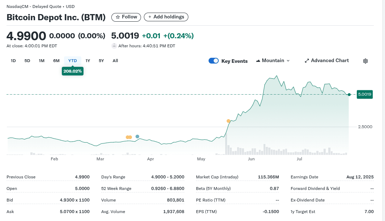Click the 4.9900 closing price
Screen dimensions: 385x221
click(x=26, y=36)
